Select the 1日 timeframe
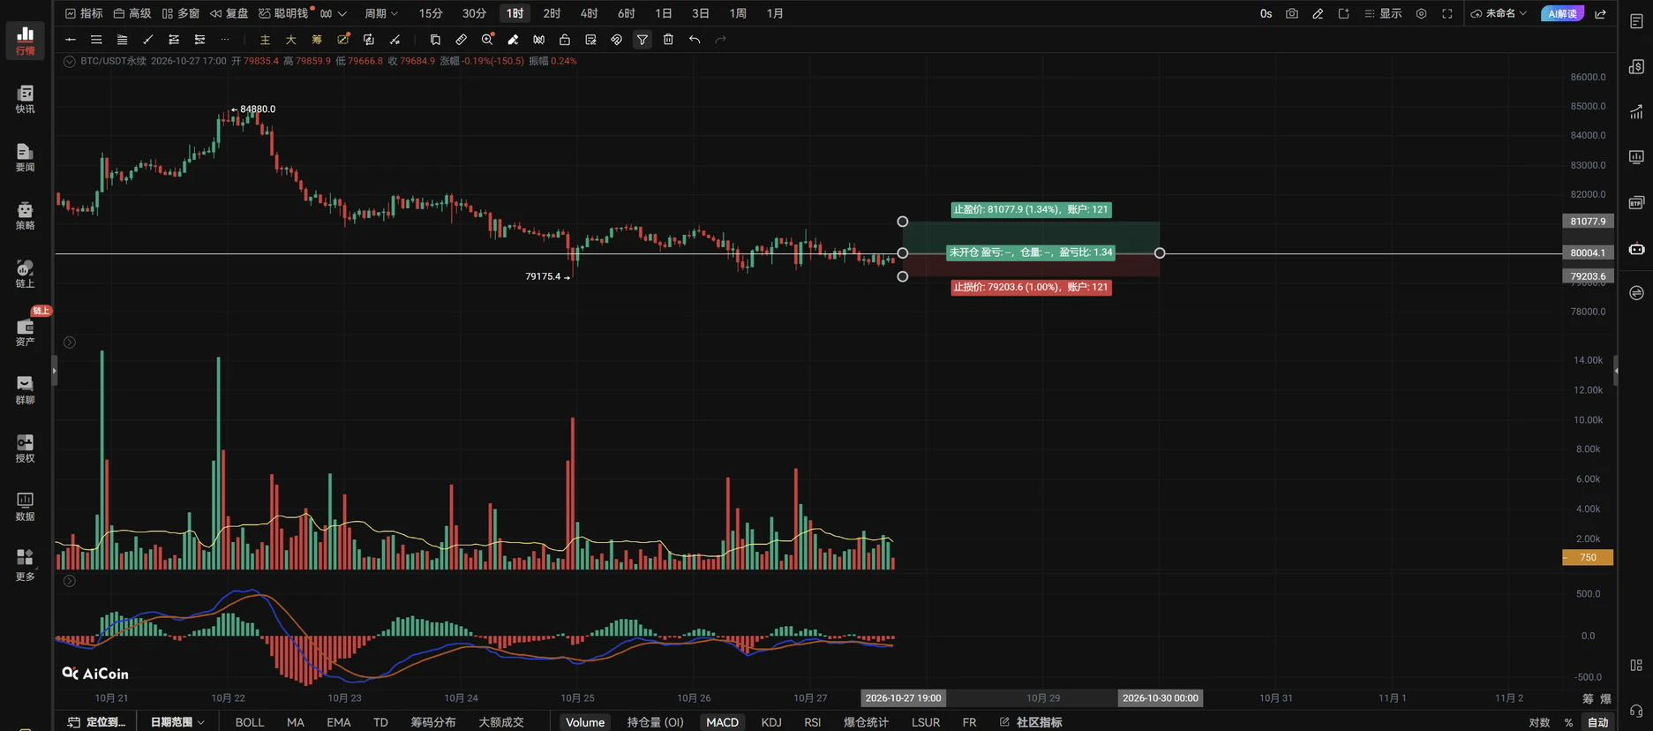1653x731 pixels. point(663,13)
